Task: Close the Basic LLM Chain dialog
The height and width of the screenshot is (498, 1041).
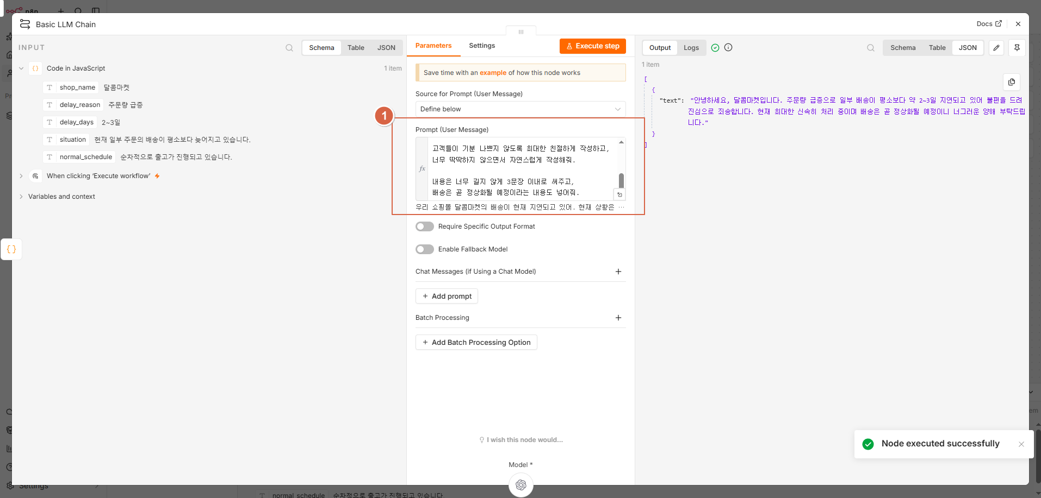Action: [1018, 24]
